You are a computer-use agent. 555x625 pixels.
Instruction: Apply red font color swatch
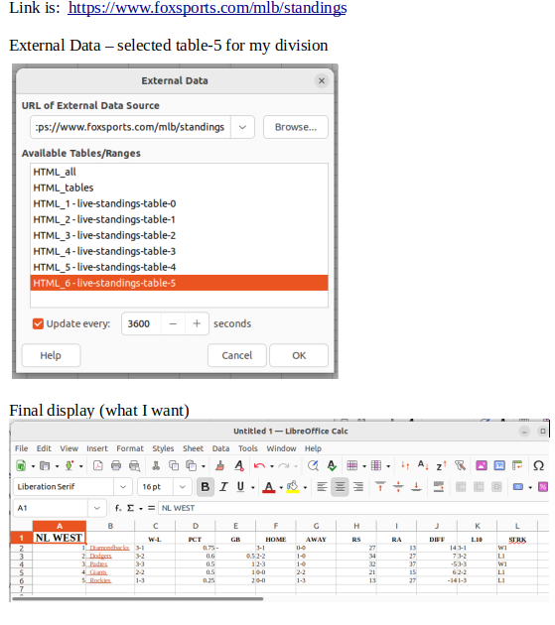click(x=269, y=487)
